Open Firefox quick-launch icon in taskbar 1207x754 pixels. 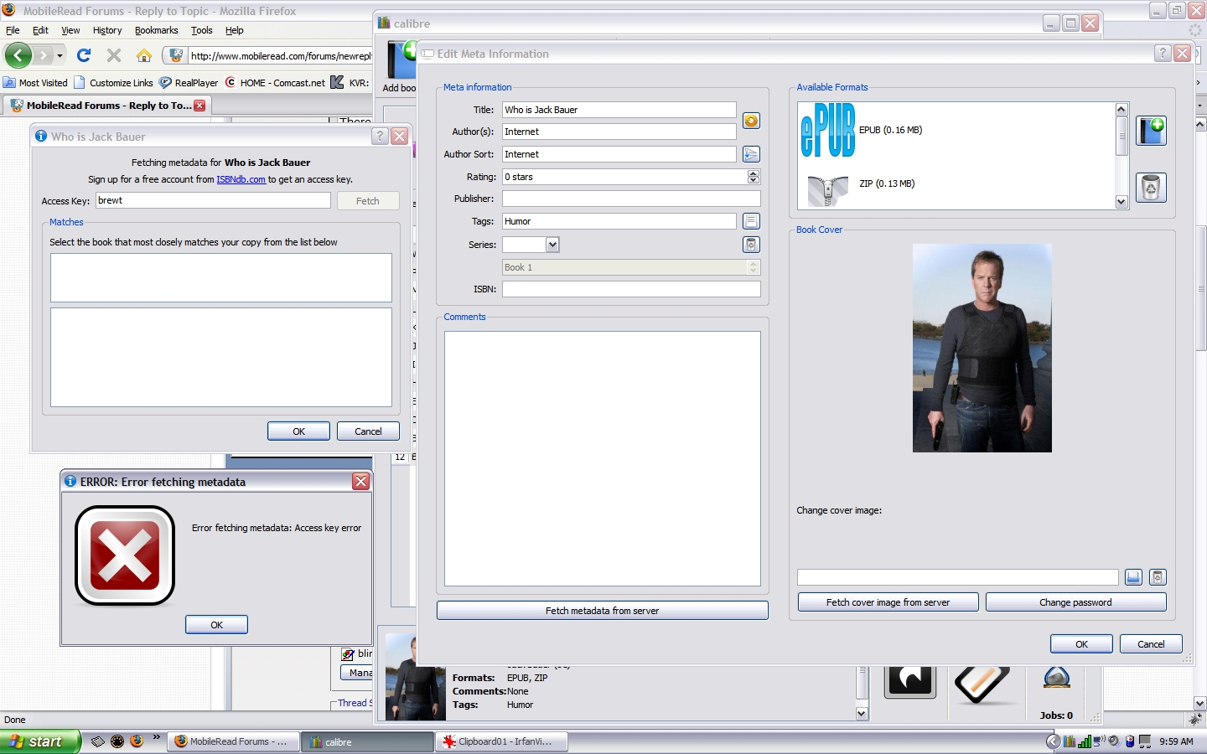click(137, 741)
